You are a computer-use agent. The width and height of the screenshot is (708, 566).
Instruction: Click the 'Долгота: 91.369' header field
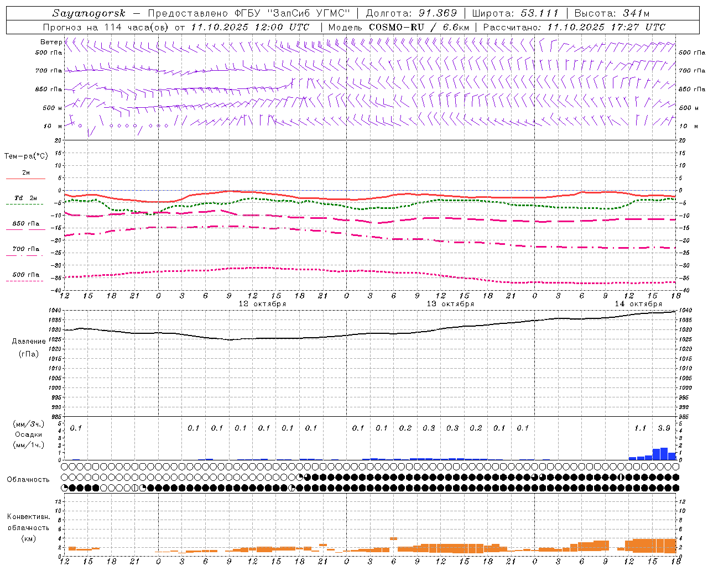[412, 13]
